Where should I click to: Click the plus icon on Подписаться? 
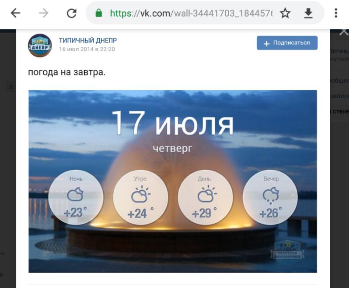(266, 43)
